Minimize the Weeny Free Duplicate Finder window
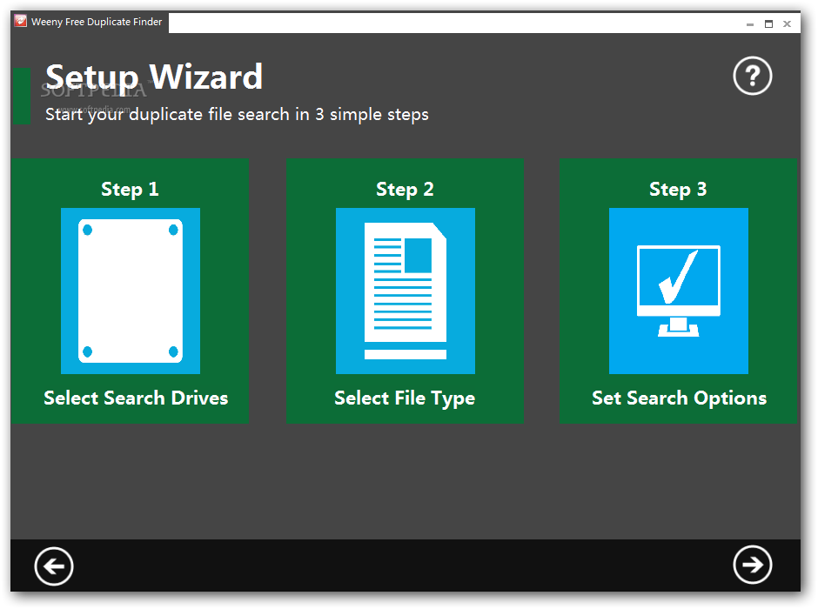The height and width of the screenshot is (609, 818). 749,24
